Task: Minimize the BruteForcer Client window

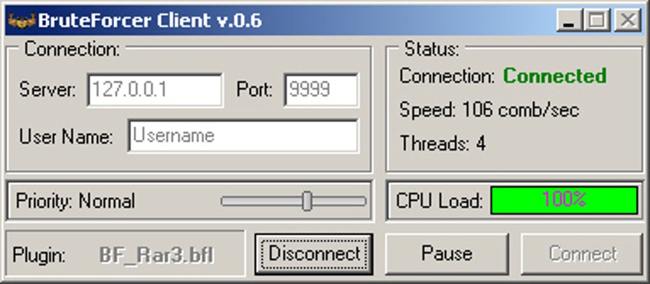Action: 569,20
